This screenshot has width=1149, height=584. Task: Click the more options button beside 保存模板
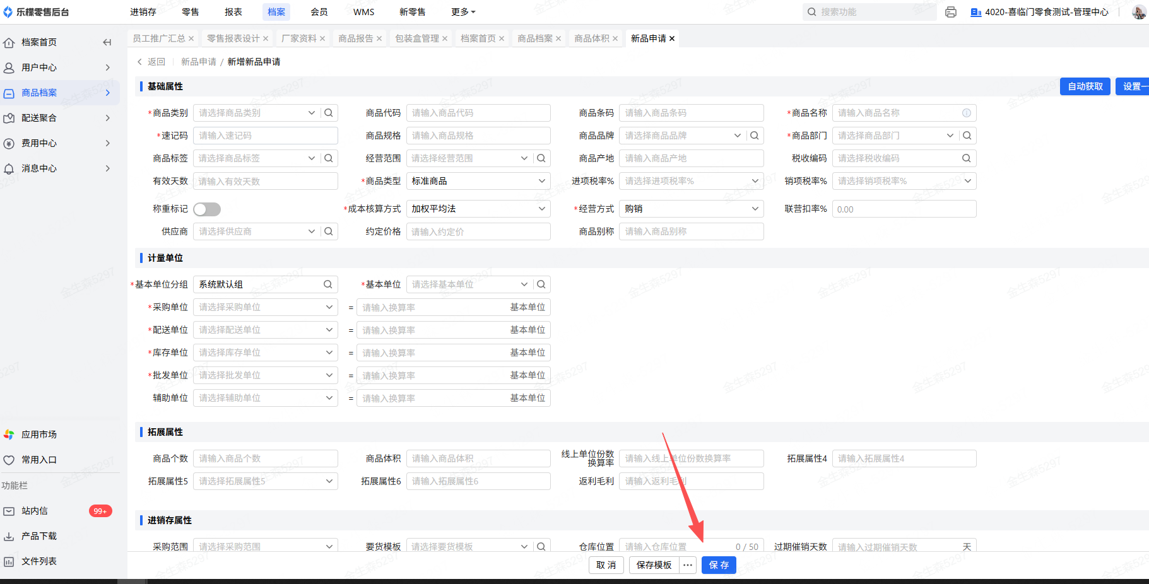click(x=688, y=565)
